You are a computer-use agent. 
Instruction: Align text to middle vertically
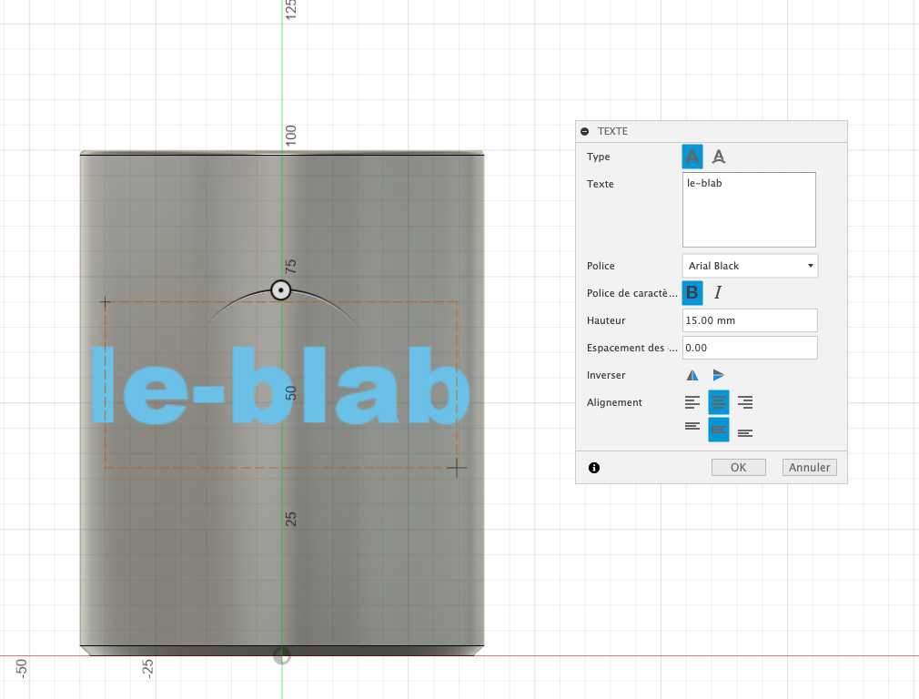point(719,430)
